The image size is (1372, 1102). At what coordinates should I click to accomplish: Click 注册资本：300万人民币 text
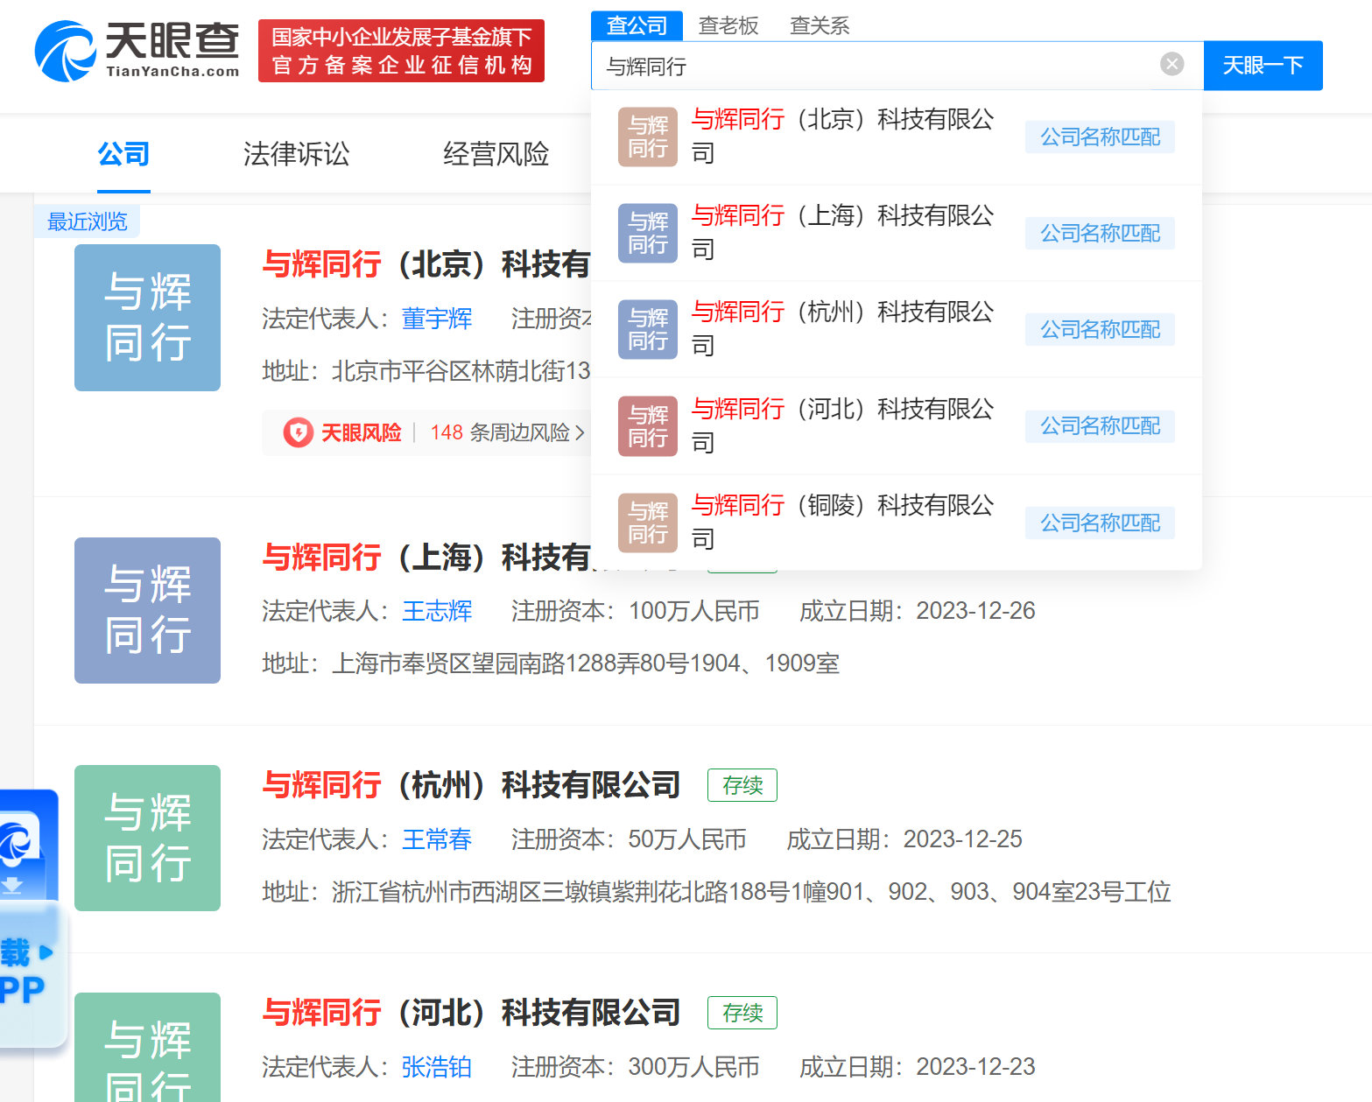636,1067
